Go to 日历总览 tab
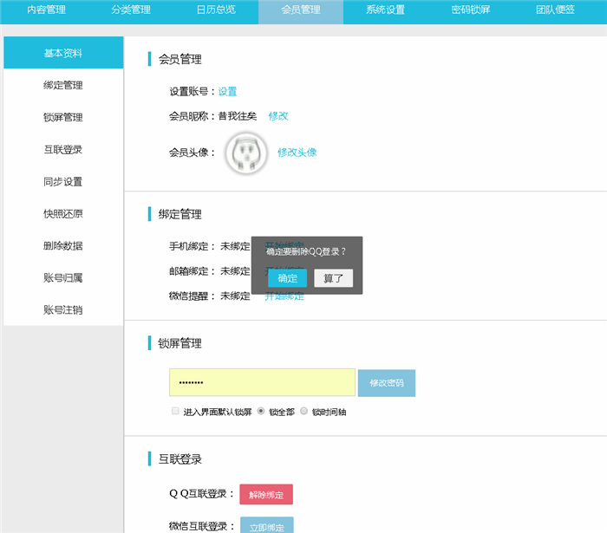Image resolution: width=607 pixels, height=533 pixels. [x=216, y=10]
